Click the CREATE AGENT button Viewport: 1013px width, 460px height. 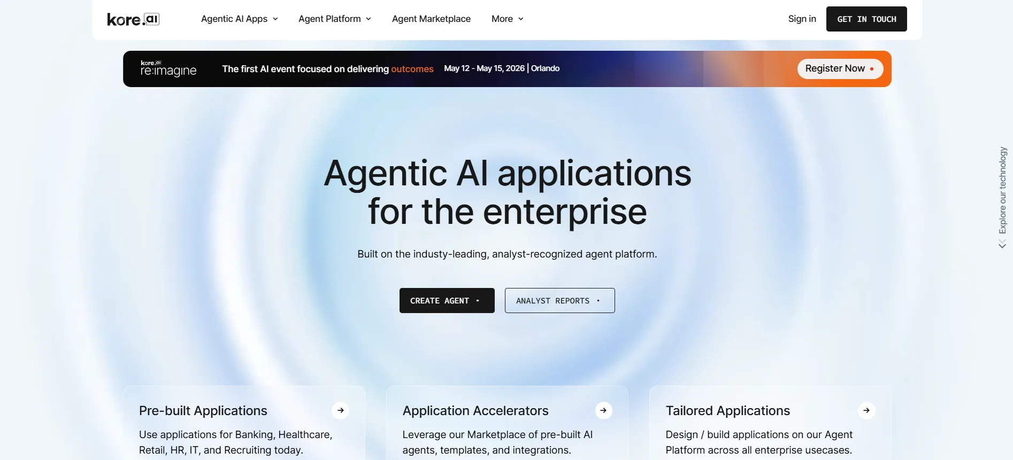(447, 301)
